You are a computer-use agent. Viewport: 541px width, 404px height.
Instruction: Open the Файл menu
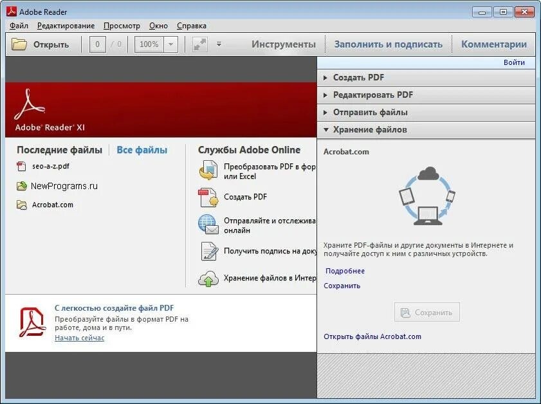pyautogui.click(x=19, y=26)
